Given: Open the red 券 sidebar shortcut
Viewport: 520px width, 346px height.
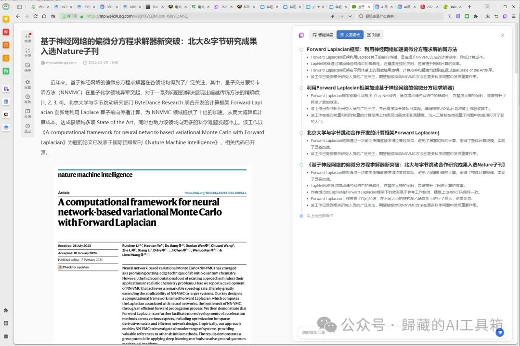Looking at the screenshot, I should pos(6,32).
